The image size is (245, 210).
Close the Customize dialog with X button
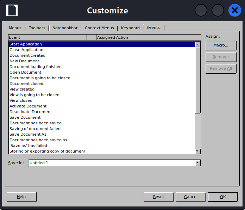(x=234, y=10)
